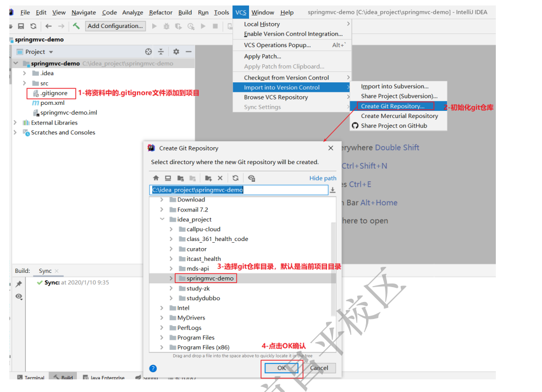The image size is (542, 392).
Task: Collapse all nodes in the Project panel
Action: click(161, 52)
